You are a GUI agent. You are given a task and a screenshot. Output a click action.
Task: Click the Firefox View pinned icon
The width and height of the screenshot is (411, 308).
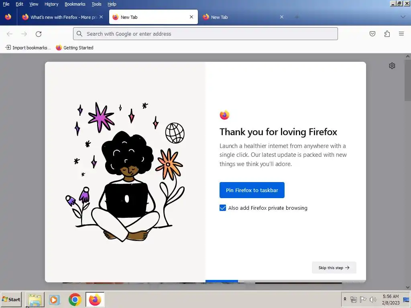click(x=8, y=17)
